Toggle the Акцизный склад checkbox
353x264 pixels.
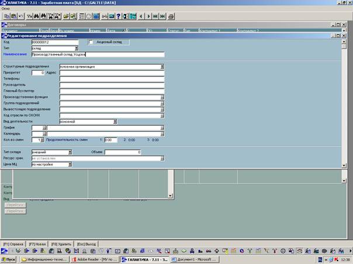click(91, 42)
